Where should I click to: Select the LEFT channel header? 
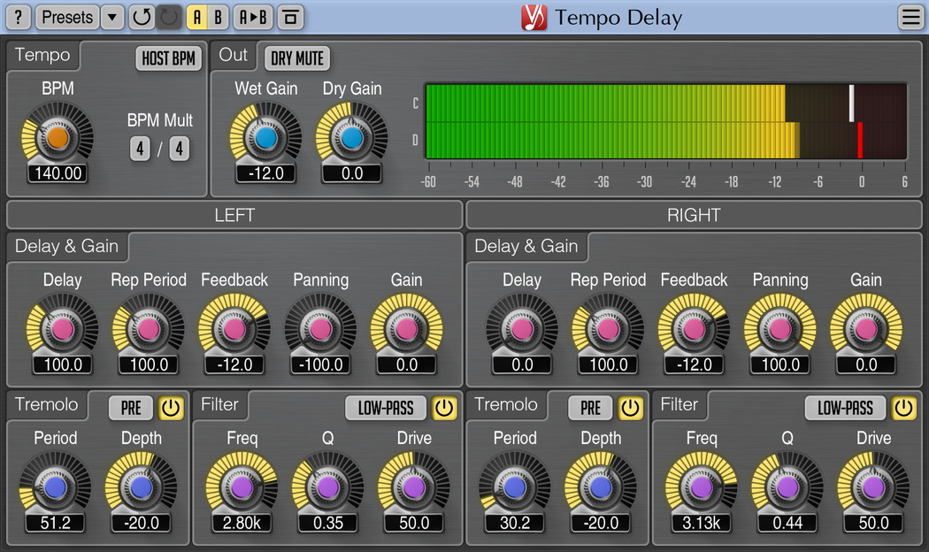click(x=234, y=215)
